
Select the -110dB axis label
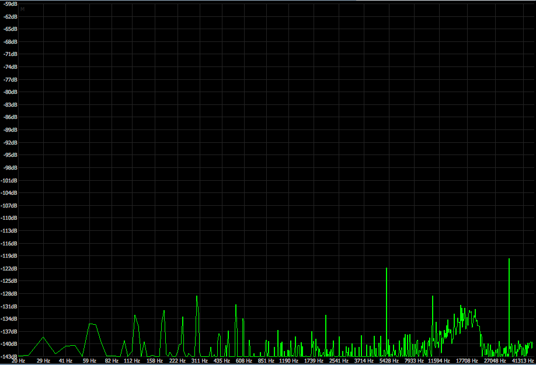tap(9, 218)
